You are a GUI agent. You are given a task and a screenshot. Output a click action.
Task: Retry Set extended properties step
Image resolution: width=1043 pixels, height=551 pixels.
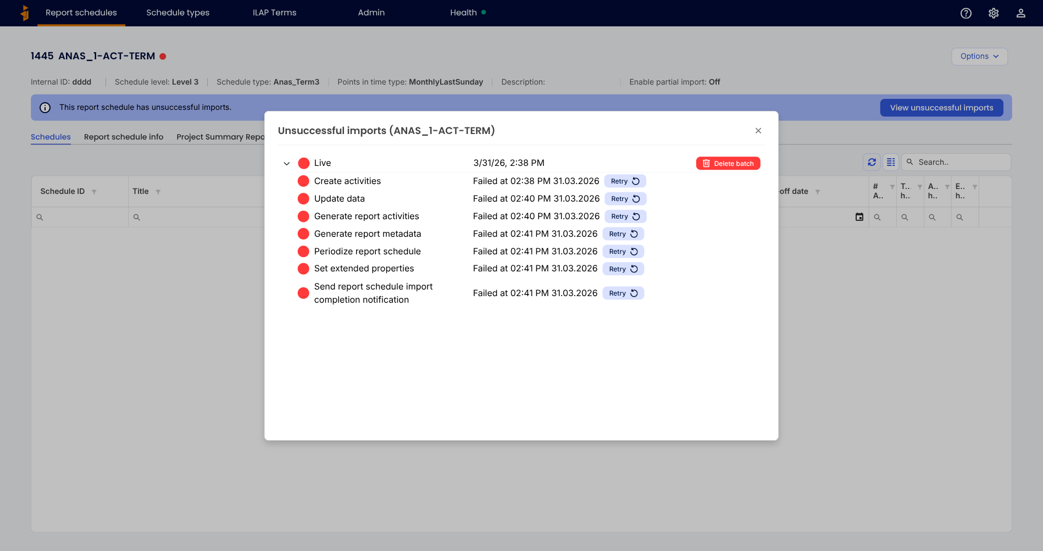623,269
